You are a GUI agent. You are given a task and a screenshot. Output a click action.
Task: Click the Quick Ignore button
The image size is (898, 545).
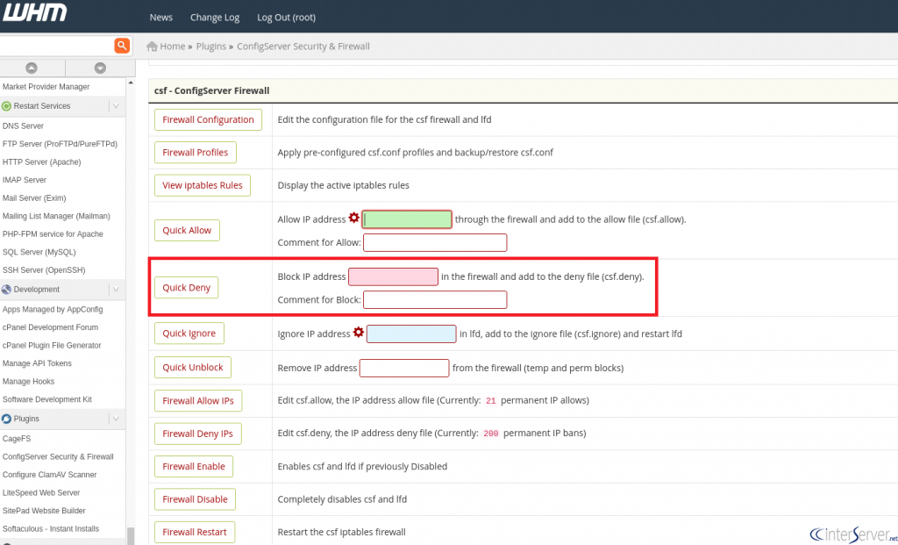point(189,333)
